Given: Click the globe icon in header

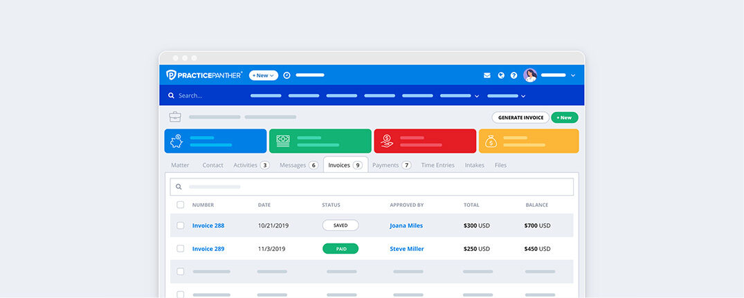Looking at the screenshot, I should 501,75.
